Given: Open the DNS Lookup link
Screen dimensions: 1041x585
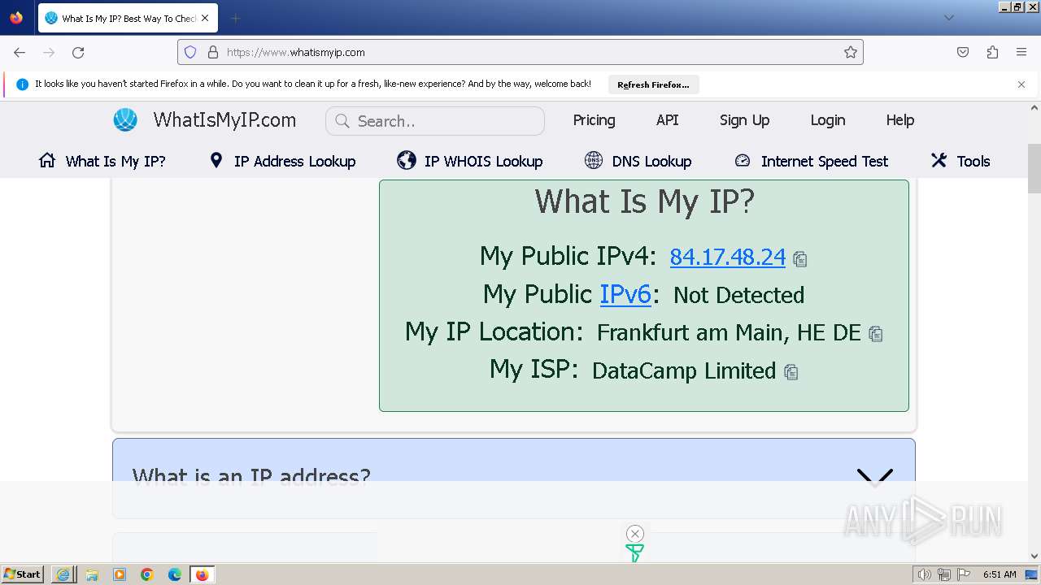Looking at the screenshot, I should [651, 162].
